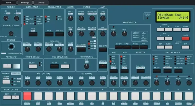Click the Portamento TIME knob
Viewport: 195px width, 106px height.
[x=86, y=66]
